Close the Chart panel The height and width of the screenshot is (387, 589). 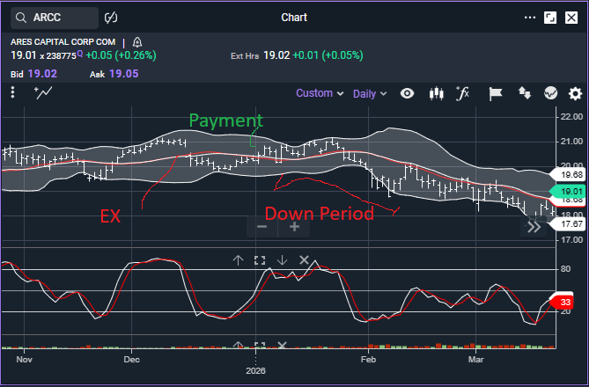click(x=571, y=18)
